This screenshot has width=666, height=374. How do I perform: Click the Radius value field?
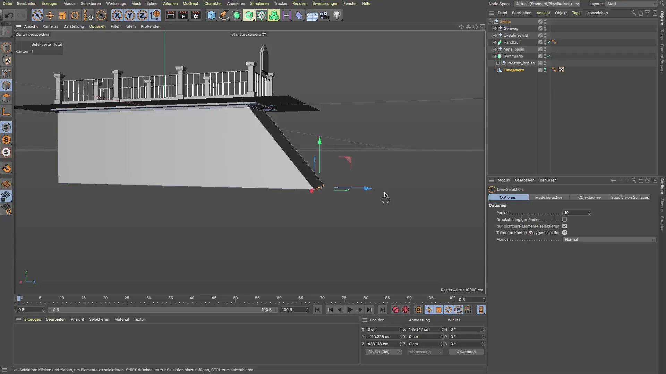[577, 213]
